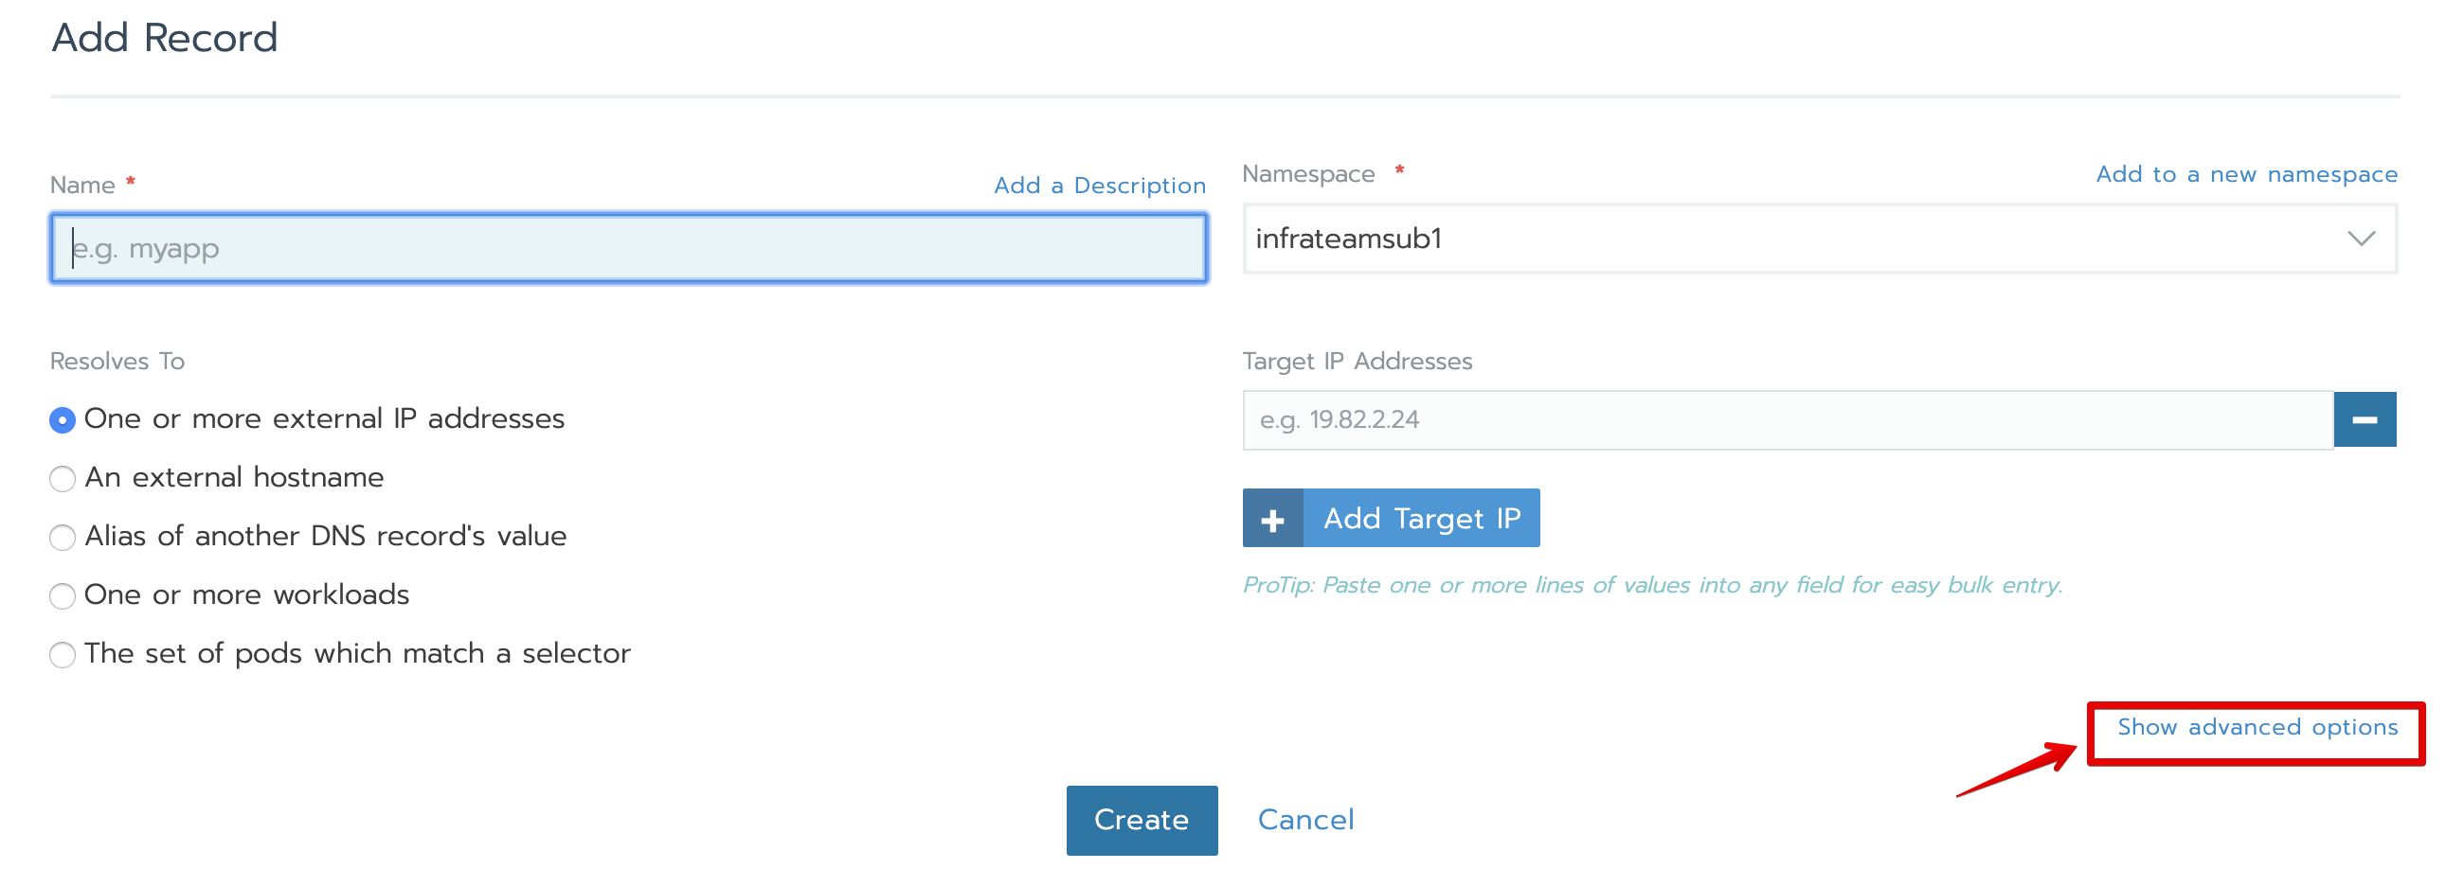
Task: Click the minus icon beside Target IP field
Action: [x=2364, y=419]
